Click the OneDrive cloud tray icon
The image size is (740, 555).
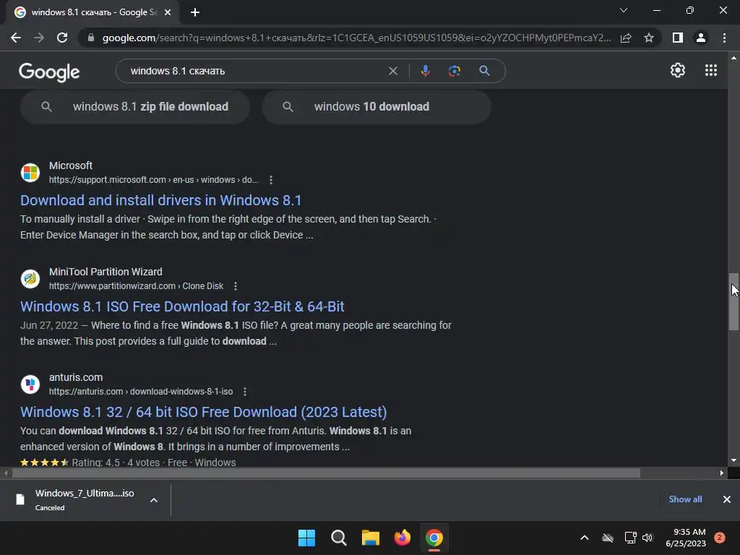click(x=607, y=538)
